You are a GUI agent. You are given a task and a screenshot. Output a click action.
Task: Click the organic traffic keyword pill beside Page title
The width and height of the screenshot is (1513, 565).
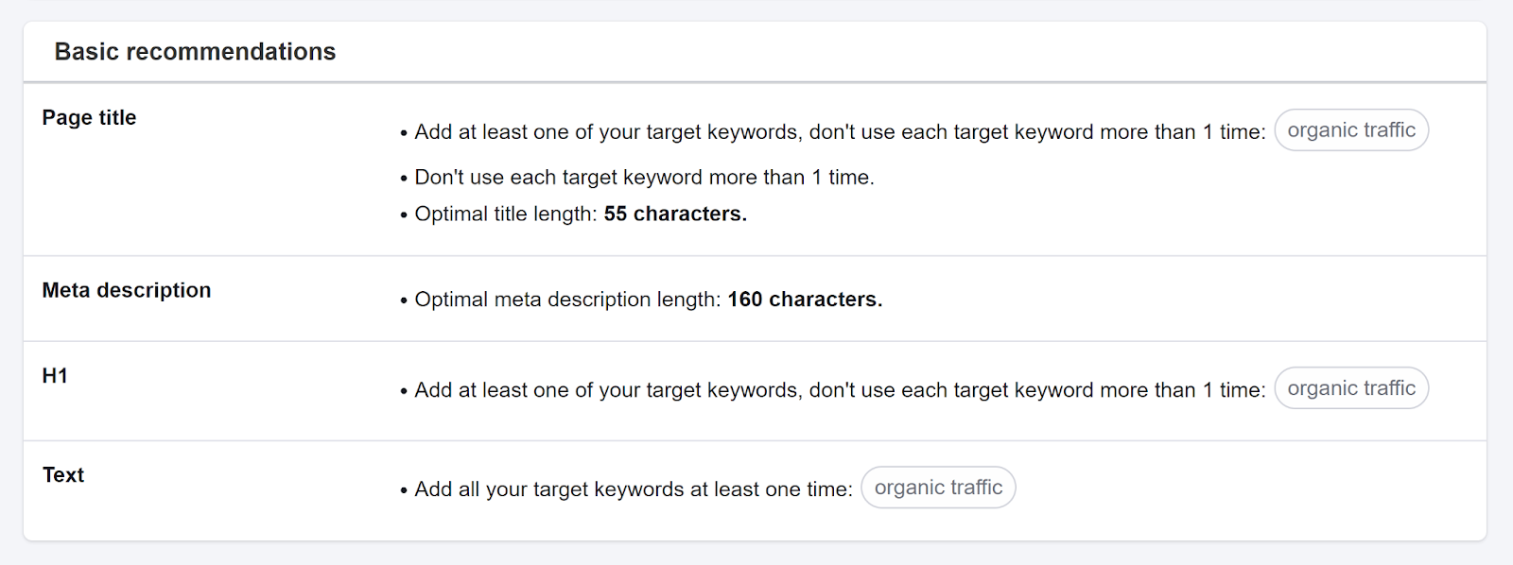(1351, 130)
